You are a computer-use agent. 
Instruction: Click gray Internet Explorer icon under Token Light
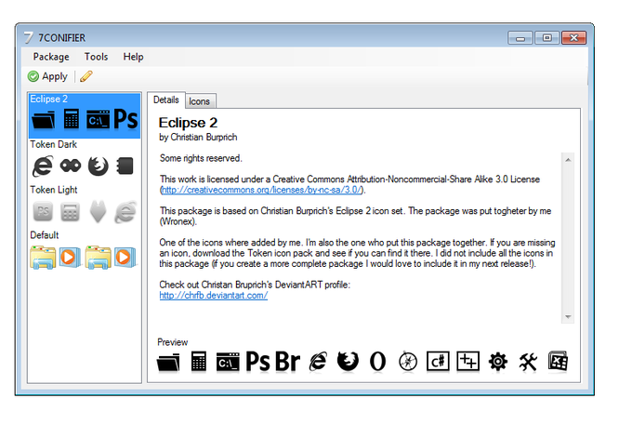point(125,212)
